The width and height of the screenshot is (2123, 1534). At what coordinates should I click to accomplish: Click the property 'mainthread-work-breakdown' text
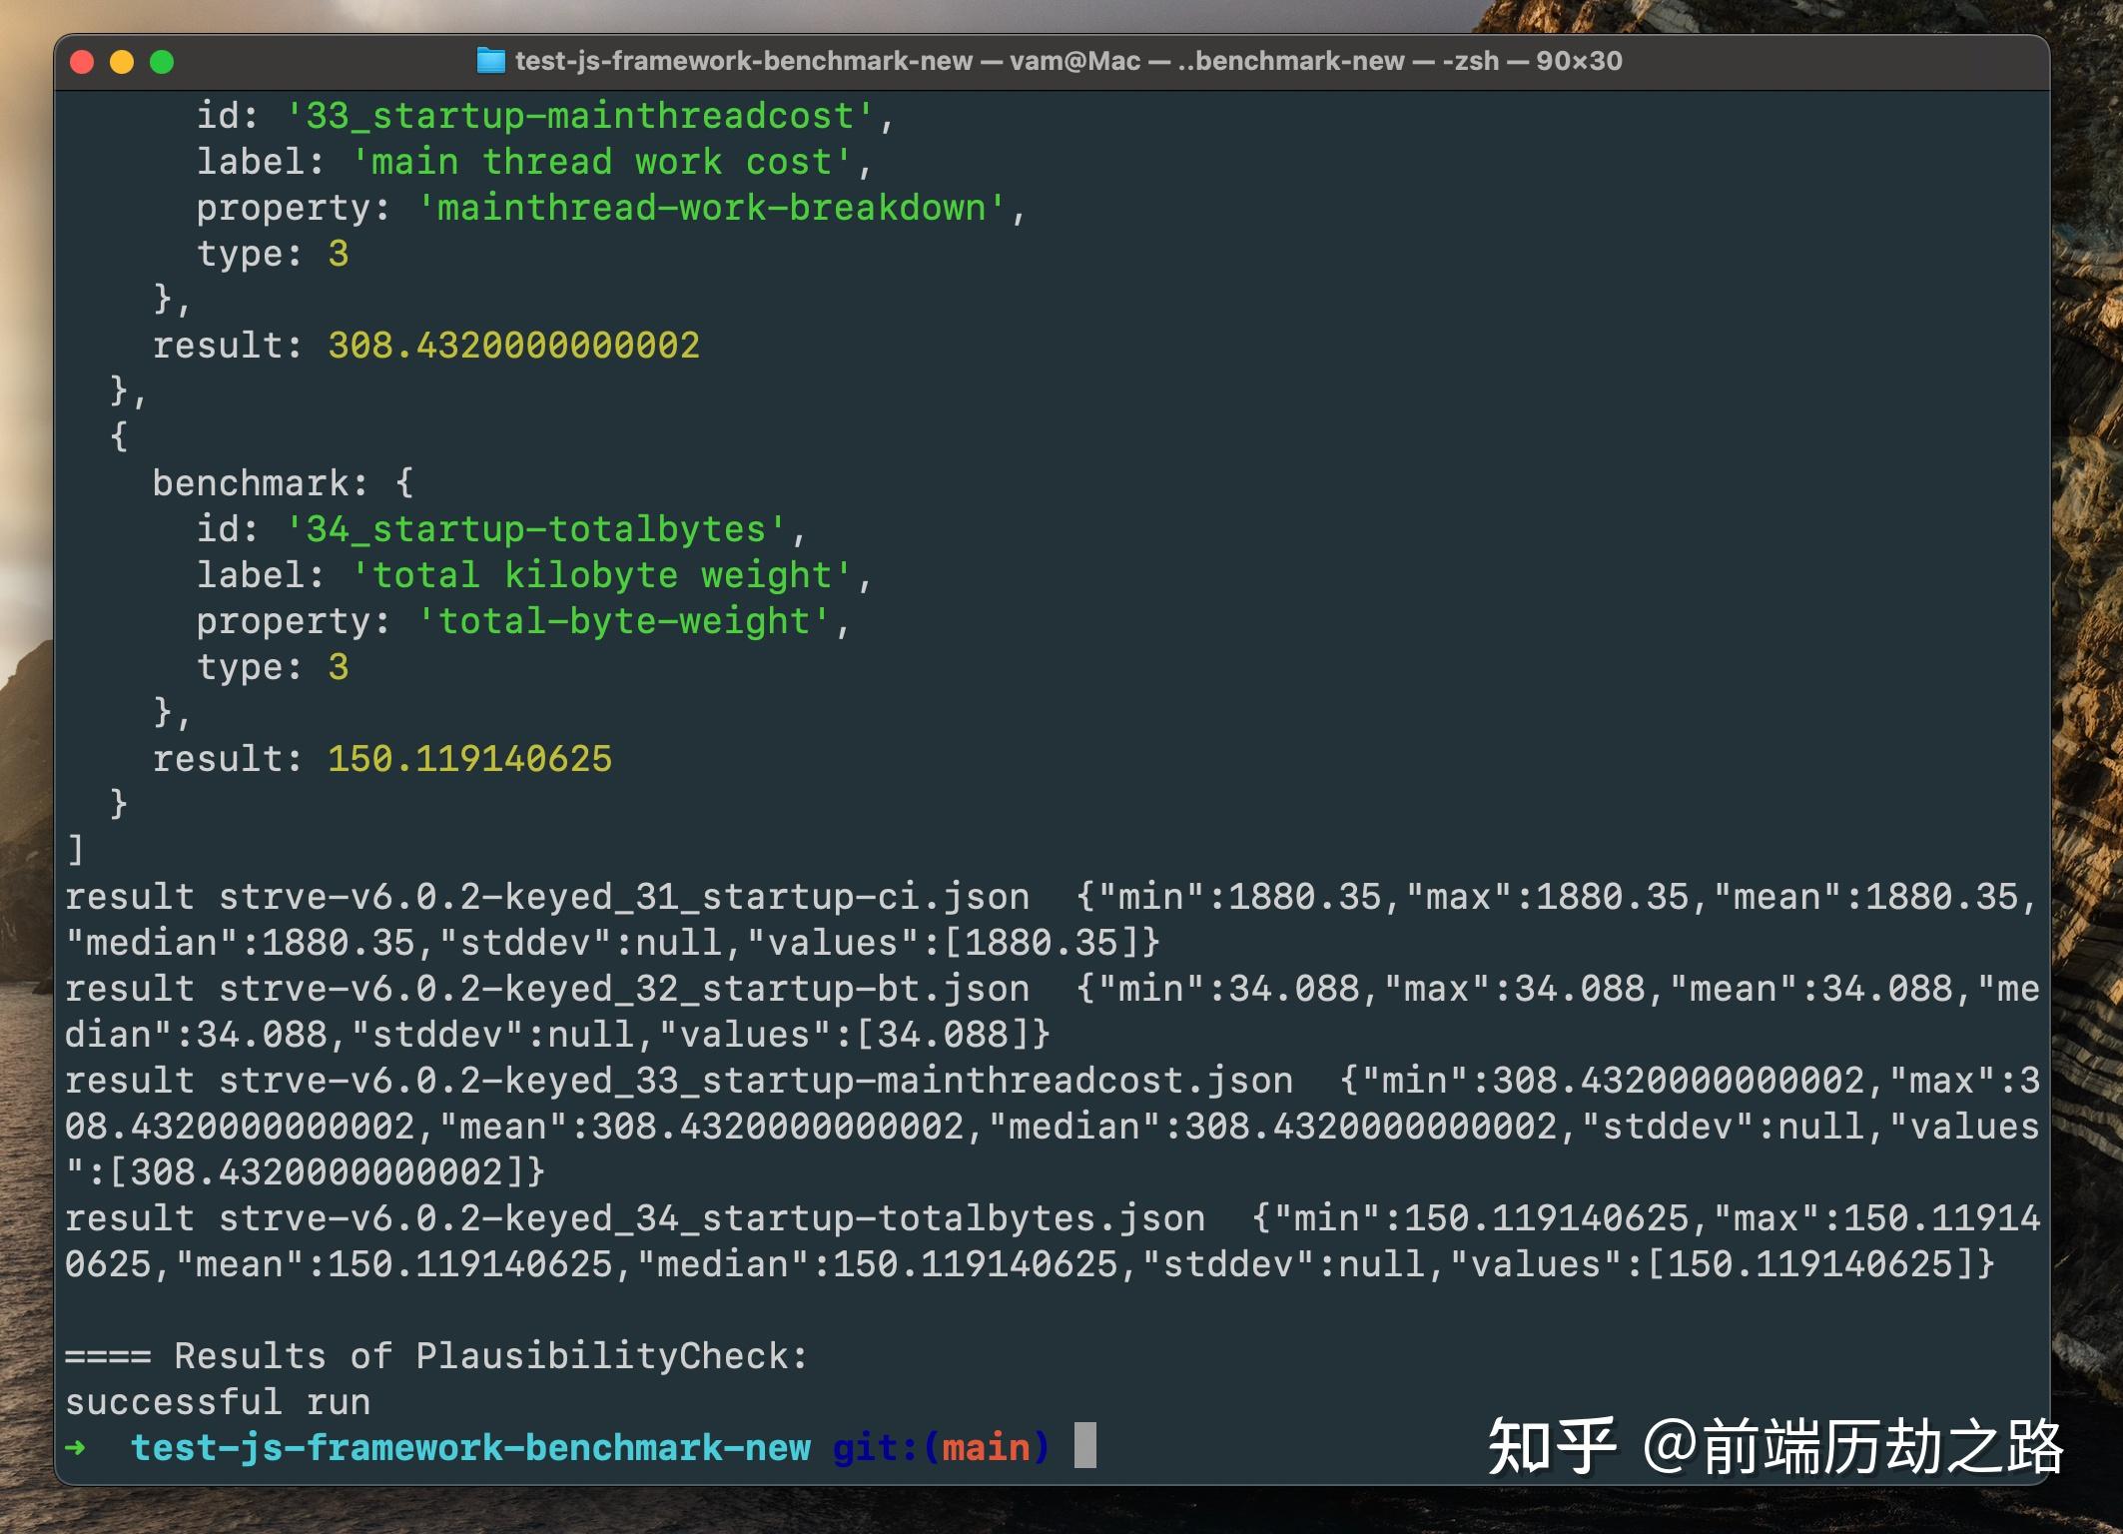716,208
